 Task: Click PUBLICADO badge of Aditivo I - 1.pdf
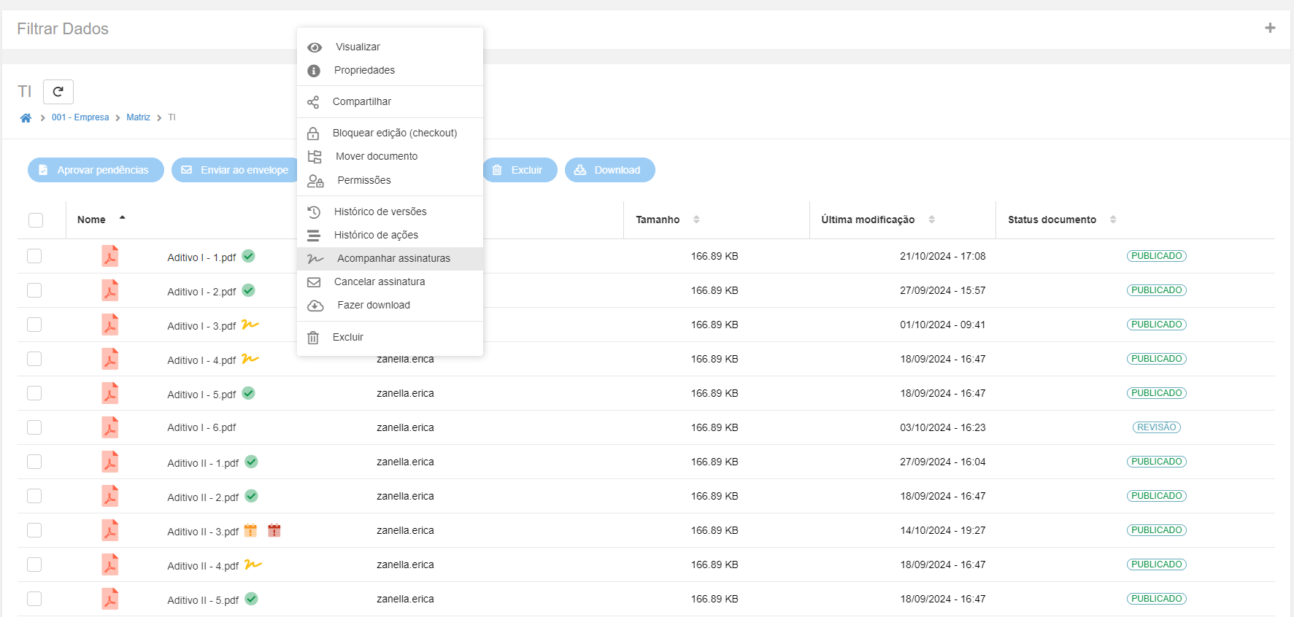click(x=1157, y=256)
